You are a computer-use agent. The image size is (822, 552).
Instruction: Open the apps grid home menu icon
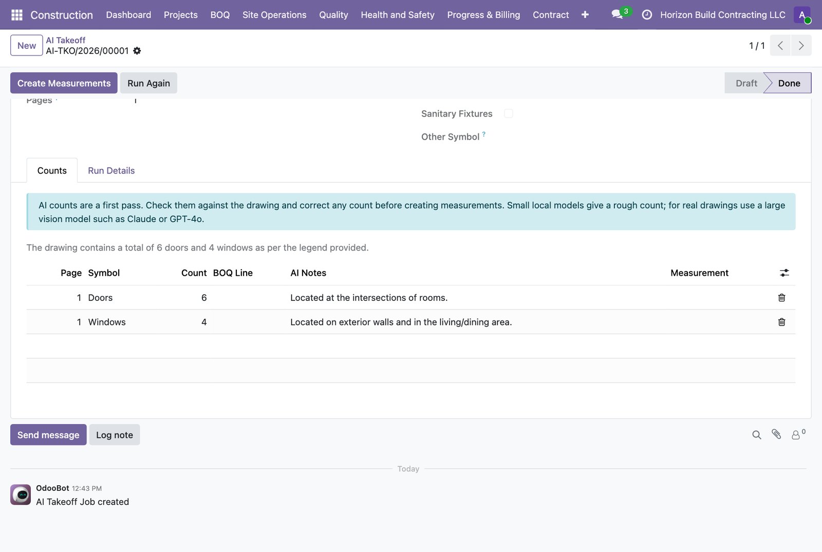point(16,15)
